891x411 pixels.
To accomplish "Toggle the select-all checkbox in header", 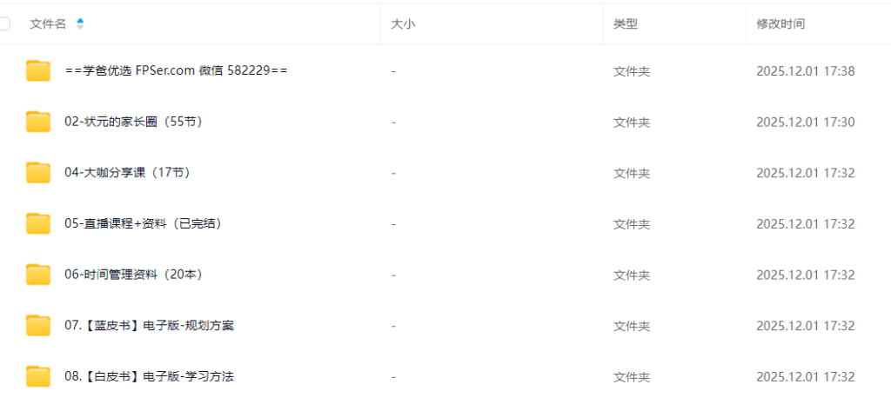I will click(x=4, y=23).
